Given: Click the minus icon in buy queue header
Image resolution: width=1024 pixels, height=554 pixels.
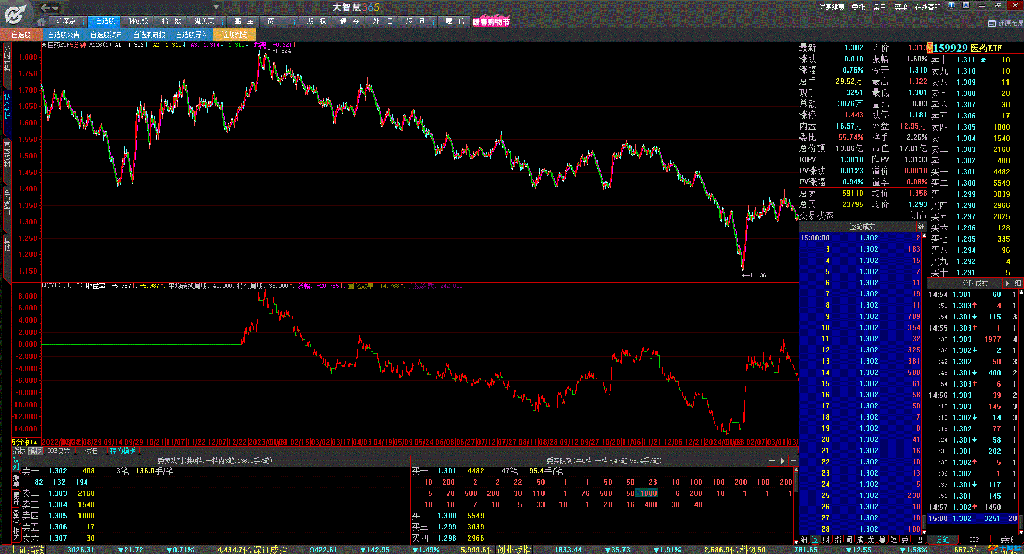Looking at the screenshot, I should 794,461.
